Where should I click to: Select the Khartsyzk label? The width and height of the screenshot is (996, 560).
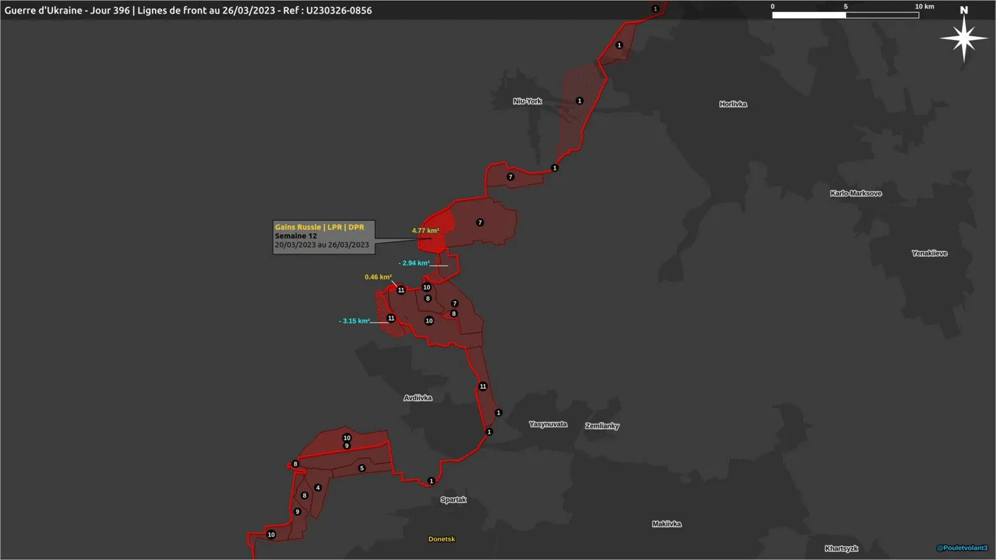pyautogui.click(x=842, y=548)
